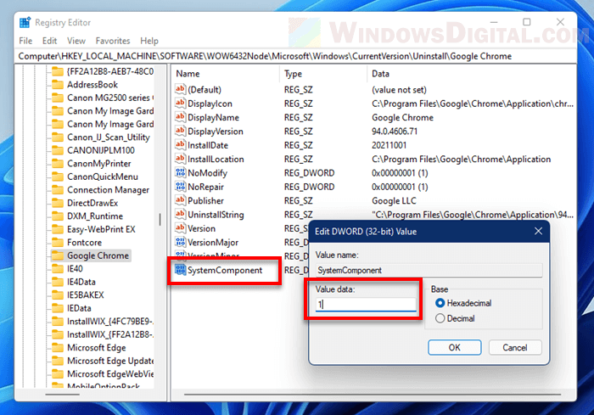Cancel the Edit DWORD dialog
The height and width of the screenshot is (415, 594).
(x=515, y=348)
